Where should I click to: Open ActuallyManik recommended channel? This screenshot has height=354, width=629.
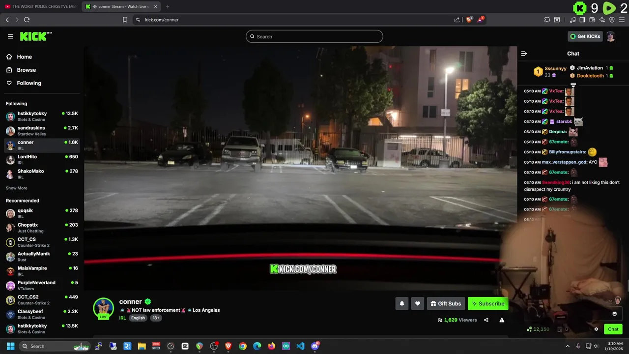coord(42,256)
